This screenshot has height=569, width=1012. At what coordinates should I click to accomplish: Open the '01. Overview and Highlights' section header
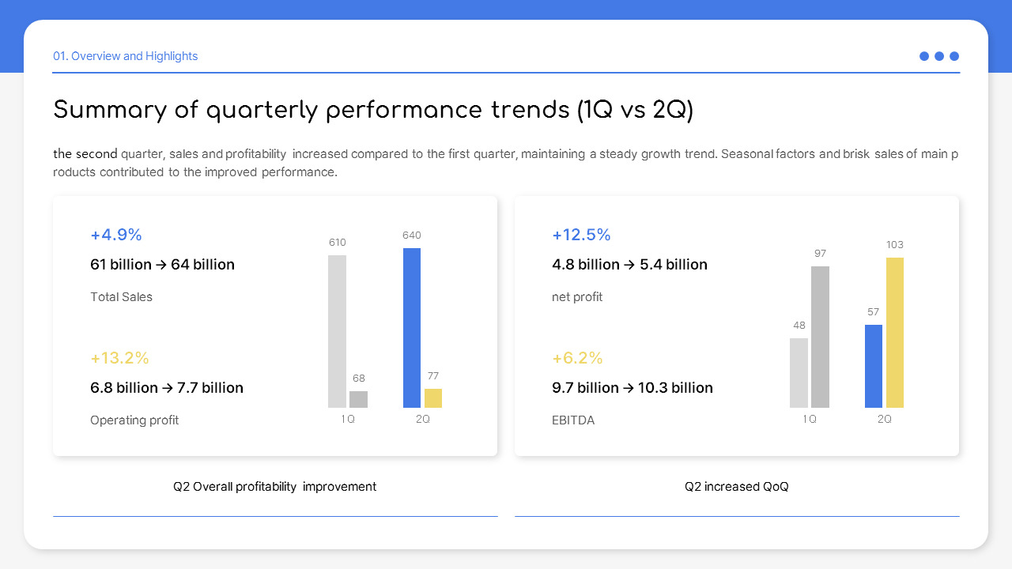coord(125,56)
